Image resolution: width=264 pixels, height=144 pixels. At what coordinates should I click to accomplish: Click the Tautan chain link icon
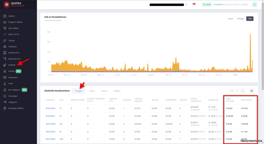point(5,41)
